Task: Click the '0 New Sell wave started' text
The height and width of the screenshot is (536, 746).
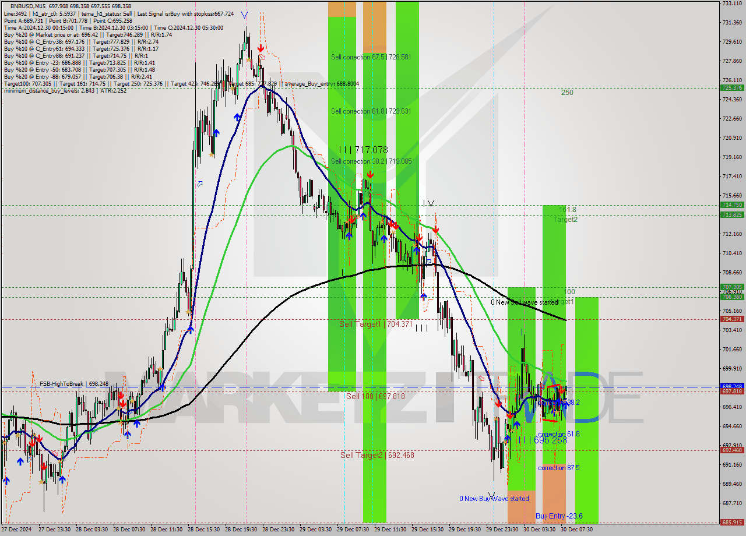Action: [x=524, y=302]
